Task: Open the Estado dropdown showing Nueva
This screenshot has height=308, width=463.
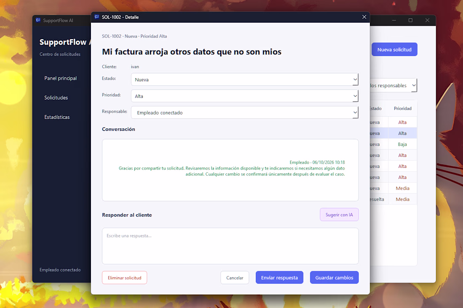Action: [245, 80]
